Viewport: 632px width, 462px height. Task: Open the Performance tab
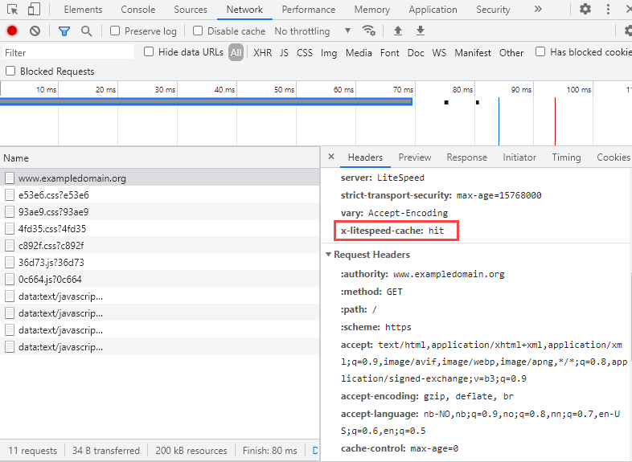click(x=308, y=10)
